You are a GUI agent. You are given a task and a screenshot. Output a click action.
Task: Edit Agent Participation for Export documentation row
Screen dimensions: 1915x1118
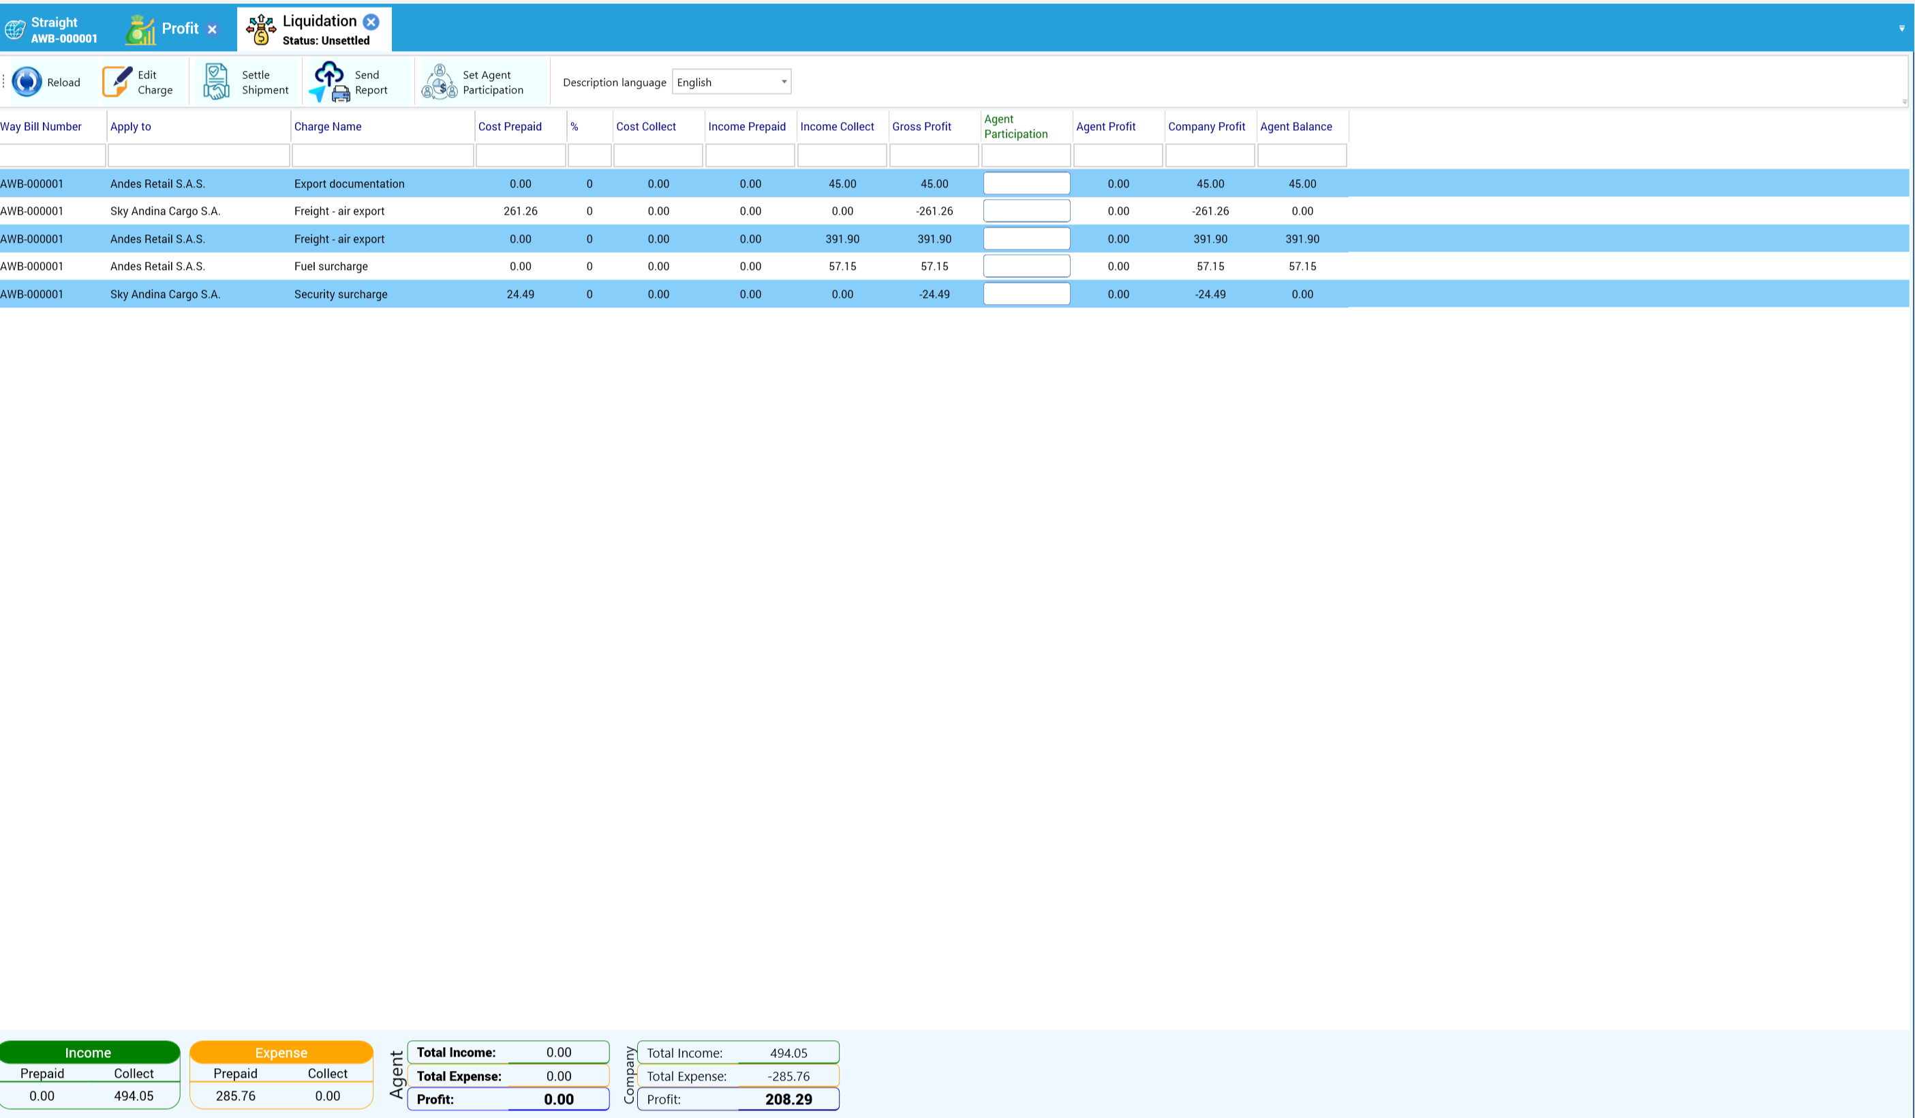pos(1026,183)
